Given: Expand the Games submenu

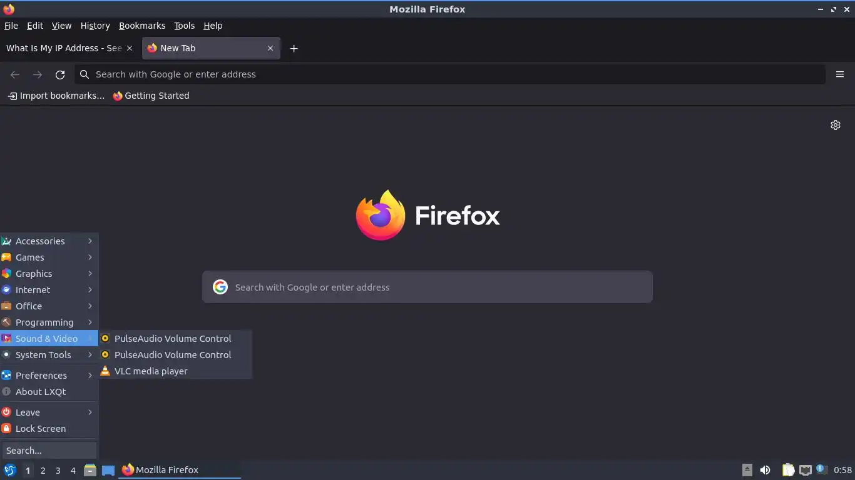Looking at the screenshot, I should point(49,257).
